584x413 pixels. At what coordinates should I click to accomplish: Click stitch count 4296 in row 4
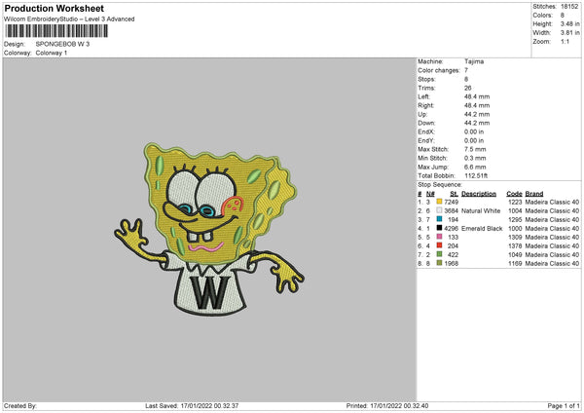click(x=451, y=229)
